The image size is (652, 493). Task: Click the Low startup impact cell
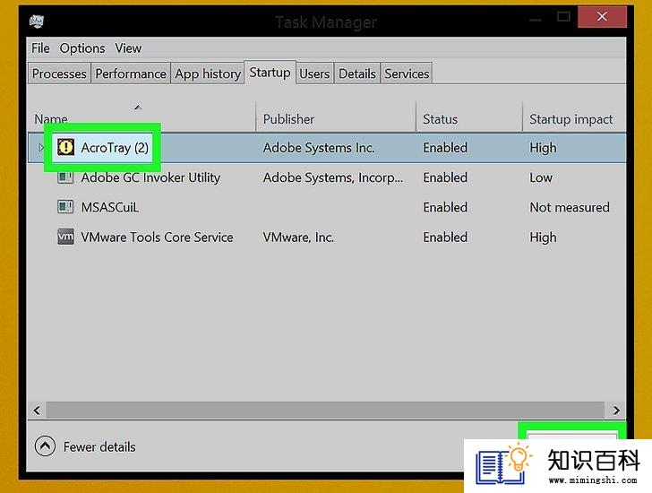coord(541,177)
